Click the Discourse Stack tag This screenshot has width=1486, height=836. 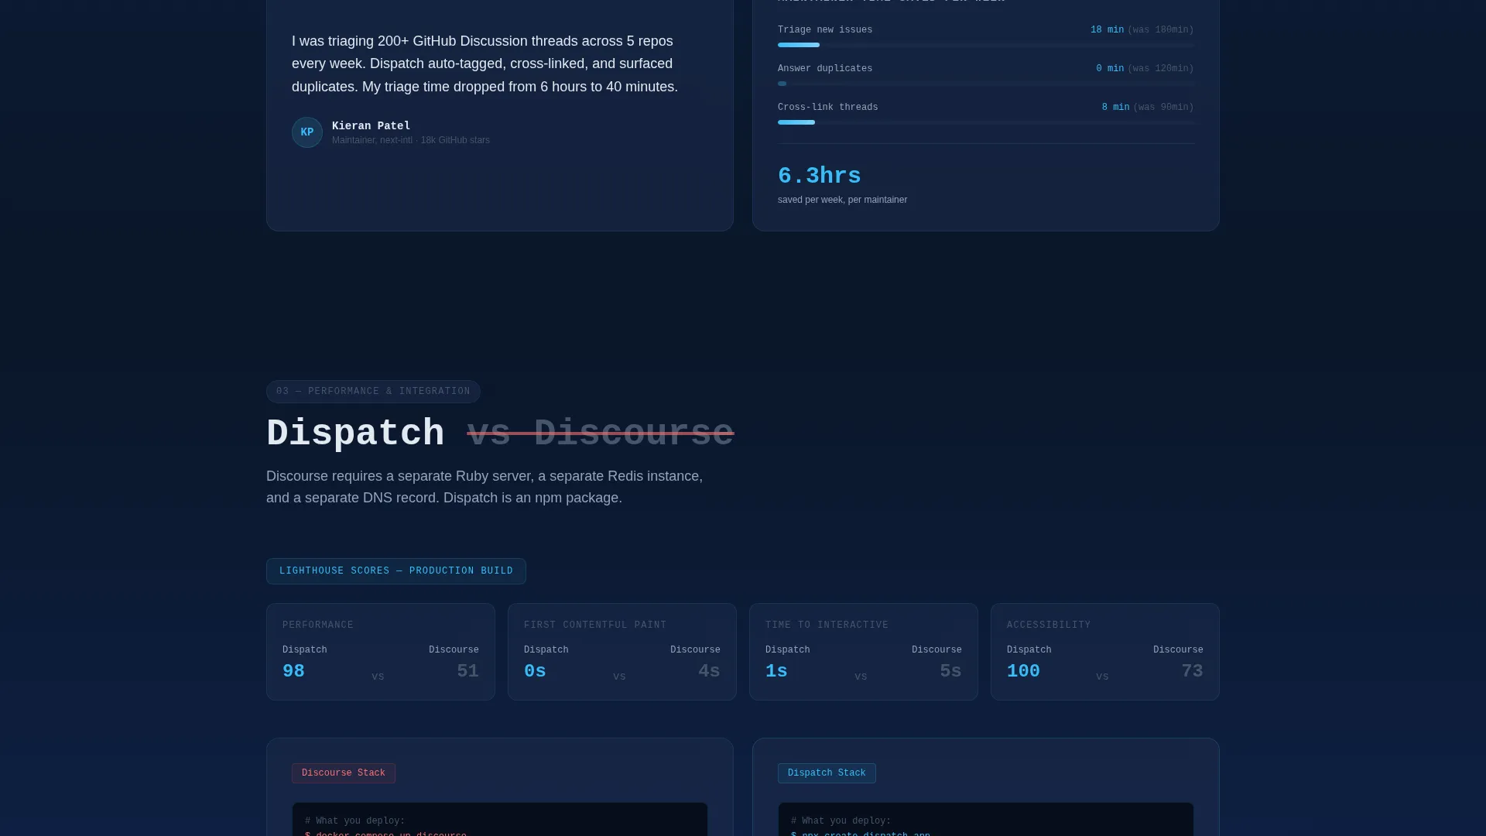pos(344,773)
